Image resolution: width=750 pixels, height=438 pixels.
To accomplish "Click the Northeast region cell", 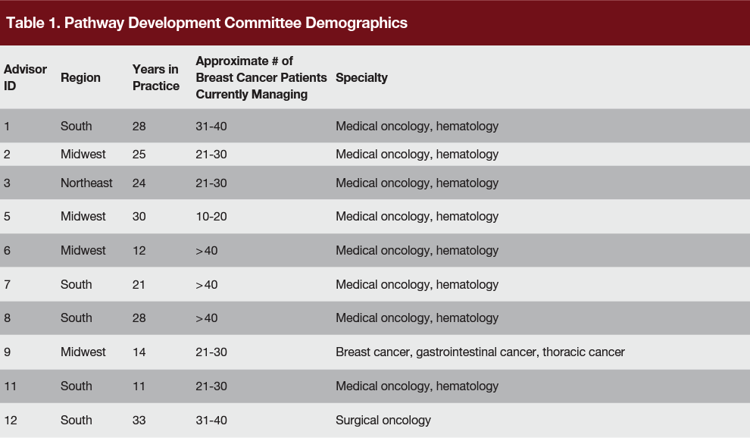I will 86,183.
